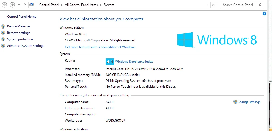The image size is (272, 131).
Task: Open System protection
Action: click(20, 39)
